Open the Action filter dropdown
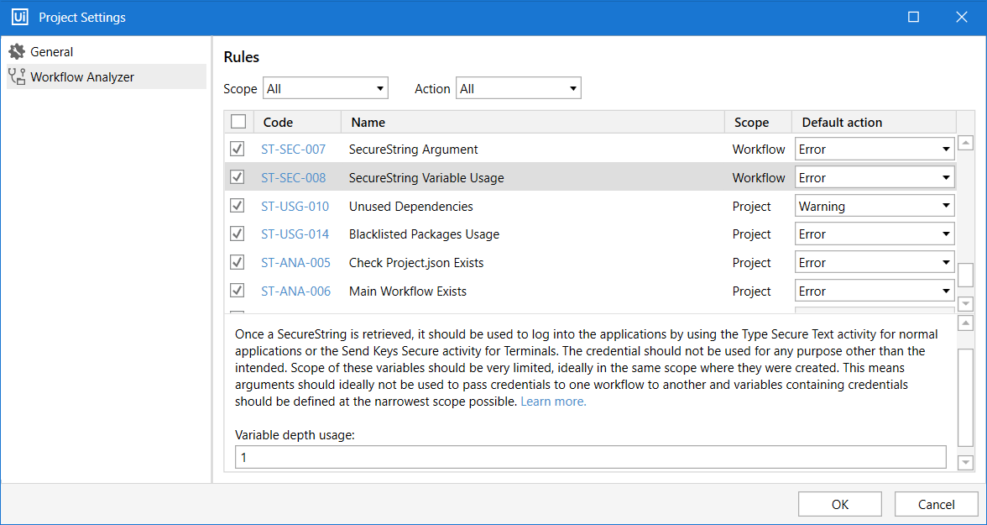987x525 pixels. (519, 88)
